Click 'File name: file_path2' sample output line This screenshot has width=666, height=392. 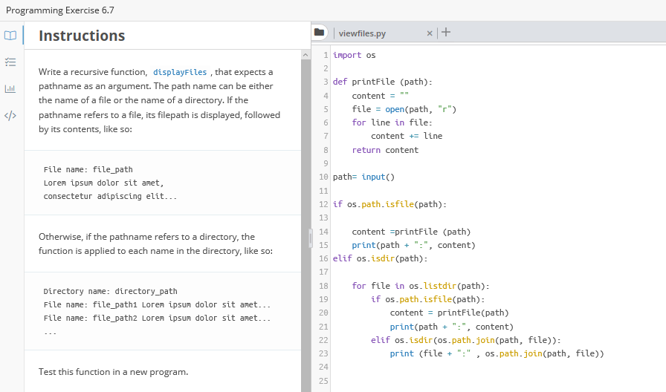(157, 318)
